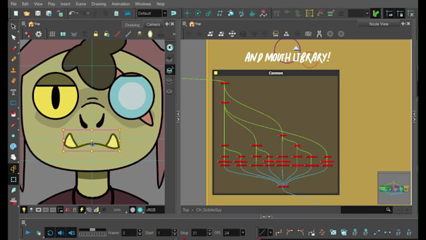
Task: Click the Node View search magnifier
Action: click(x=388, y=209)
